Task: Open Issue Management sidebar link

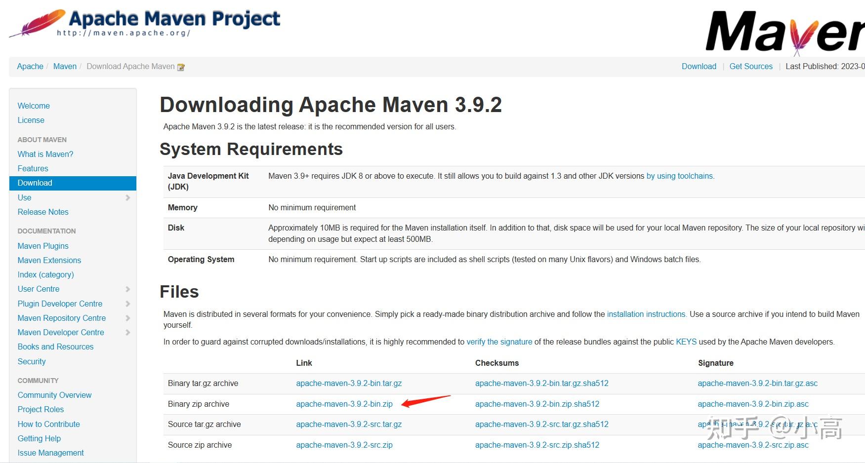Action: point(51,453)
